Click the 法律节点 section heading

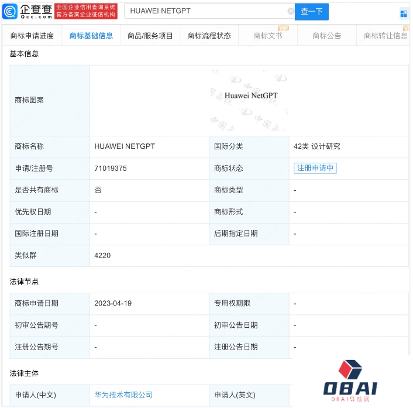pos(24,282)
